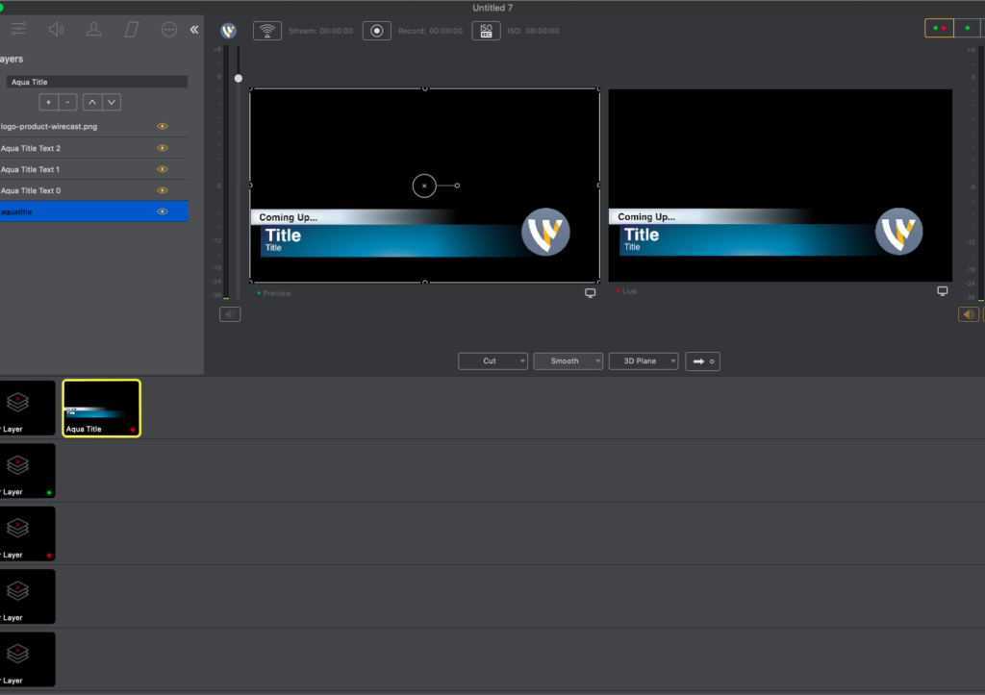This screenshot has width=985, height=695.
Task: Mute preview audio with speaker button
Action: [x=230, y=314]
